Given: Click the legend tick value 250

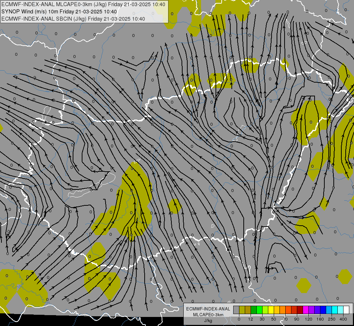Looking at the screenshot, I should (332, 319).
